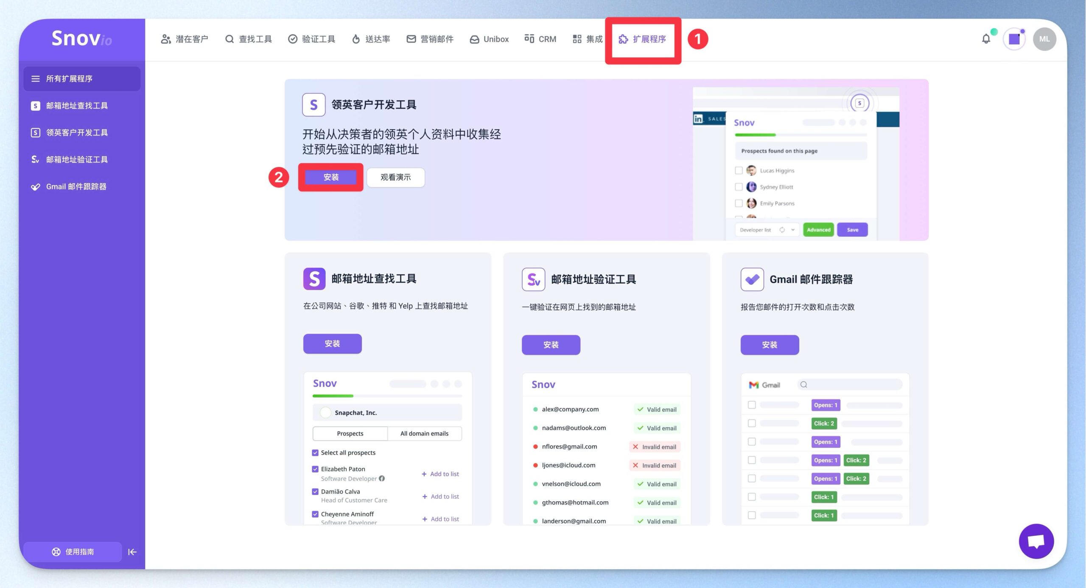Open 所有扩展程序 in the sidebar
The image size is (1086, 588).
(x=81, y=79)
